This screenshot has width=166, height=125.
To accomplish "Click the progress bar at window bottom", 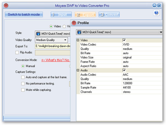I will pos(37,118).
